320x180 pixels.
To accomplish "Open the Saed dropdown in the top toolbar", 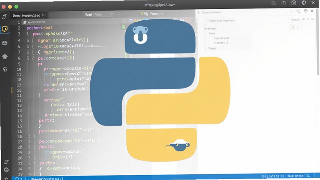I will point(98,14).
